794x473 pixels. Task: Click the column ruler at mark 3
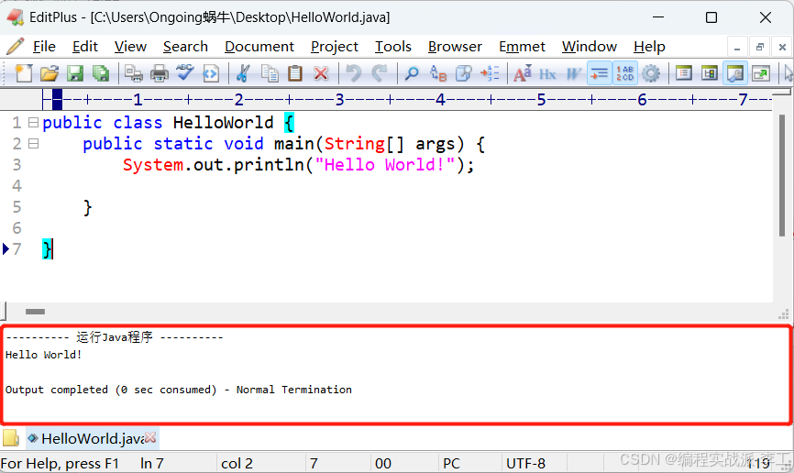339,99
